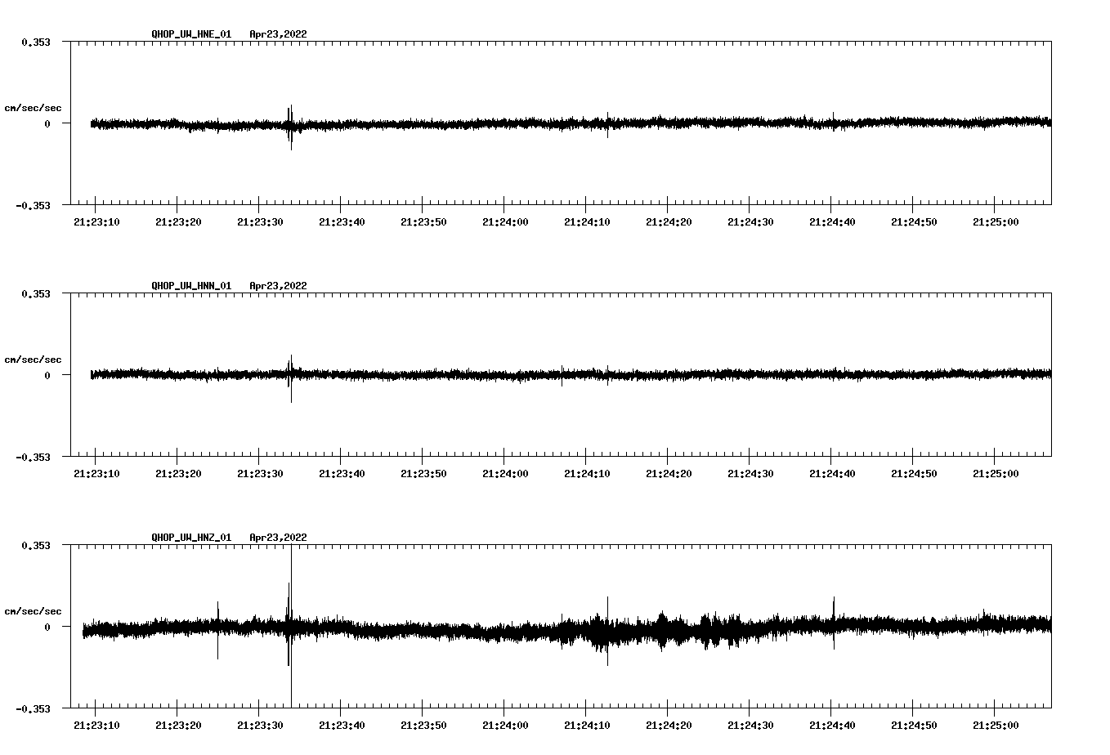Image resolution: width=1110 pixels, height=755 pixels.
Task: Click the 0.353 upper limit on HNZ plot
Action: [35, 545]
